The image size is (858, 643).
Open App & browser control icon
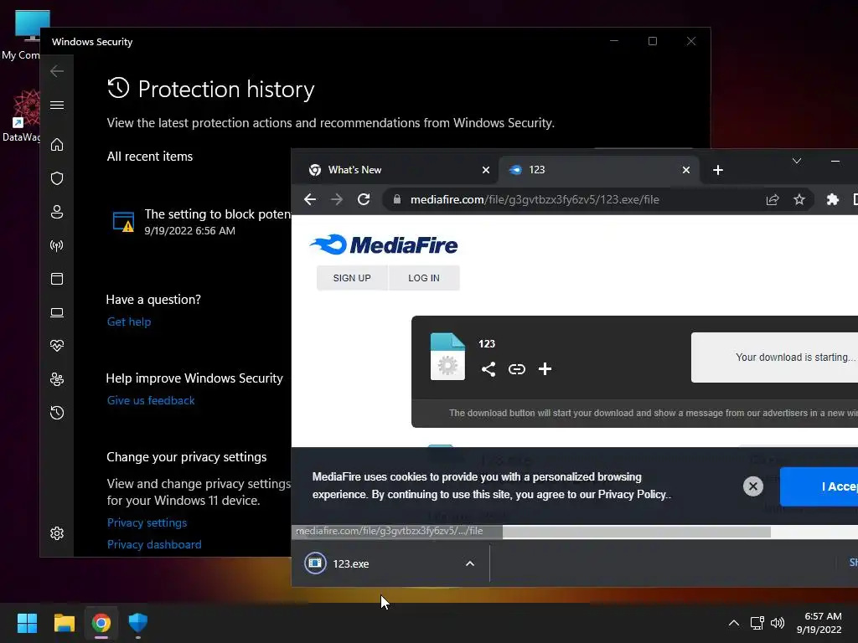pyautogui.click(x=57, y=279)
